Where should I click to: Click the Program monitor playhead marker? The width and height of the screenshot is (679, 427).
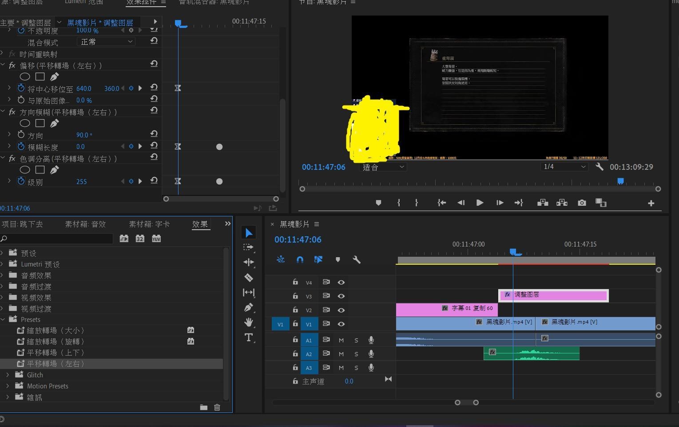(620, 181)
